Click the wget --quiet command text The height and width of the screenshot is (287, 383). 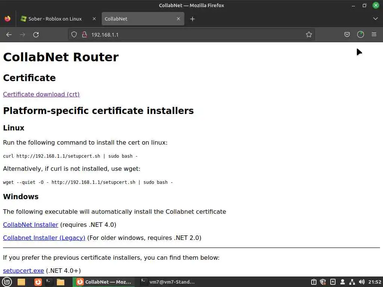point(88,182)
